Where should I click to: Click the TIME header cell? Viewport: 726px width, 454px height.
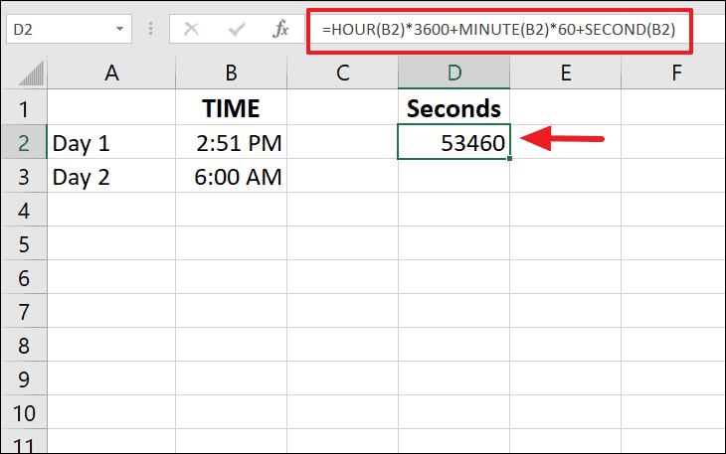pos(231,108)
